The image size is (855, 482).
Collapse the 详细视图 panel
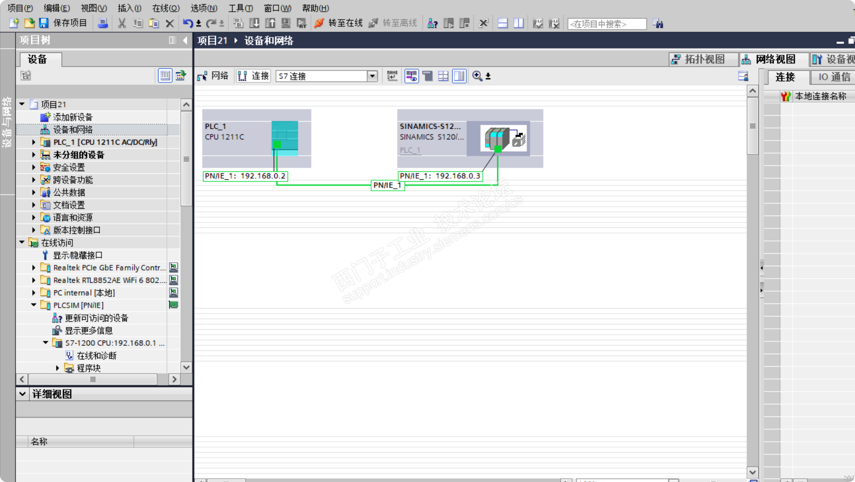pyautogui.click(x=22, y=394)
